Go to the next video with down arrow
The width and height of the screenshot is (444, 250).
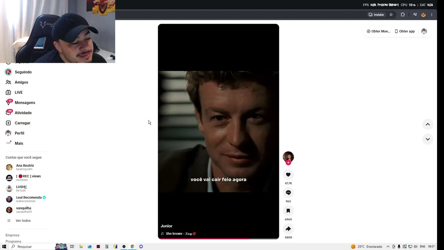point(428,139)
